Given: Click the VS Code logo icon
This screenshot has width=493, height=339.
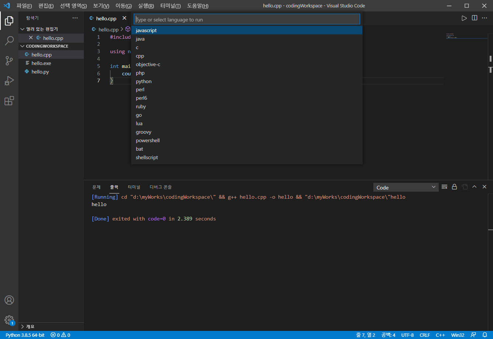Looking at the screenshot, I should tap(7, 6).
